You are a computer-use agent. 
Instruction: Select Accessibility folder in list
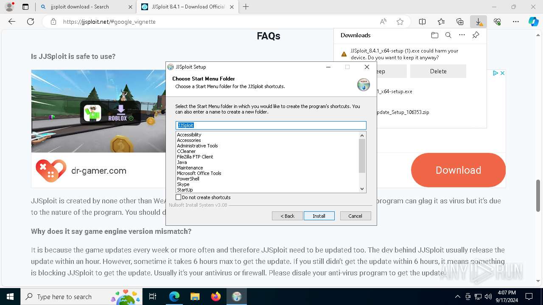point(189,135)
